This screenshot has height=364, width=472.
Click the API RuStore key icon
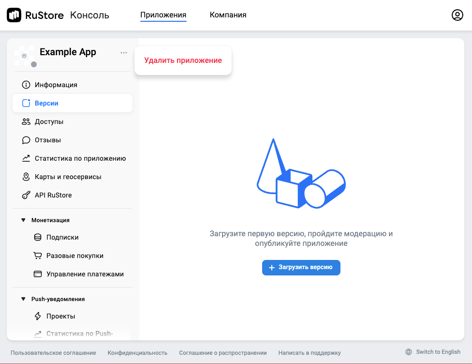coord(26,195)
